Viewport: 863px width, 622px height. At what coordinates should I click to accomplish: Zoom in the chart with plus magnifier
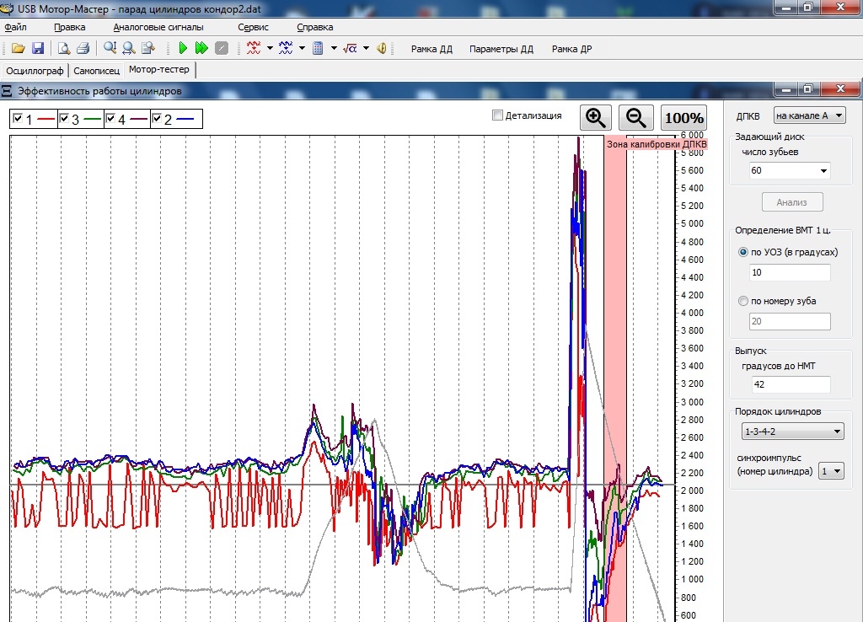coord(596,118)
